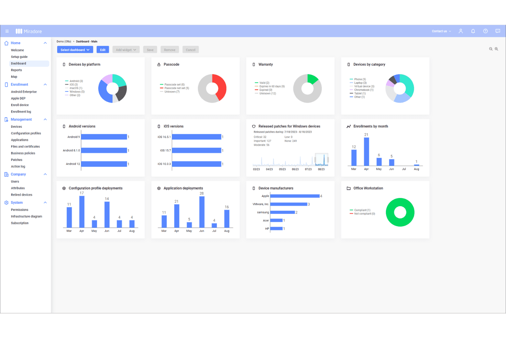This screenshot has height=338, width=506.
Task: Open the help question mark icon
Action: [485, 31]
